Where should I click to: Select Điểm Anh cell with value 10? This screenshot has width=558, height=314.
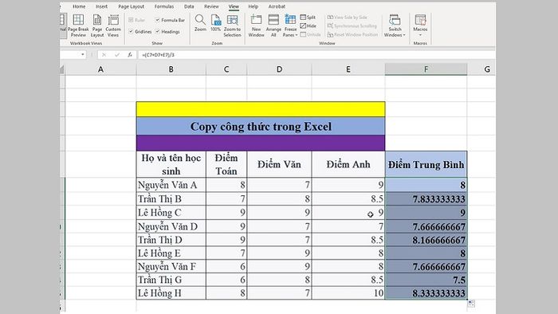[x=348, y=293]
